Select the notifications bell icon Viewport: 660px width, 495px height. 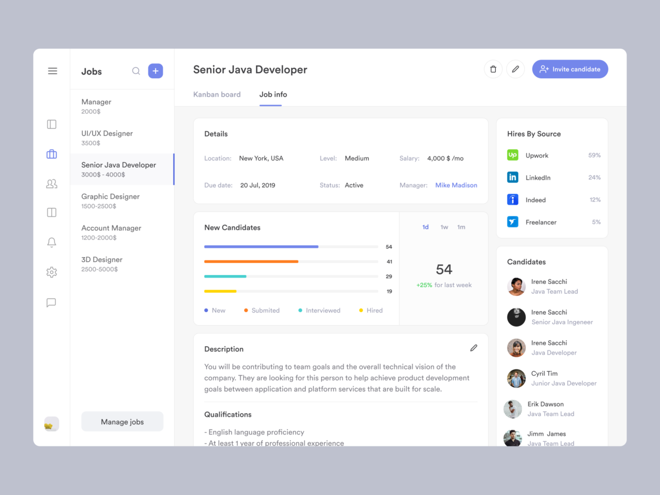(51, 242)
